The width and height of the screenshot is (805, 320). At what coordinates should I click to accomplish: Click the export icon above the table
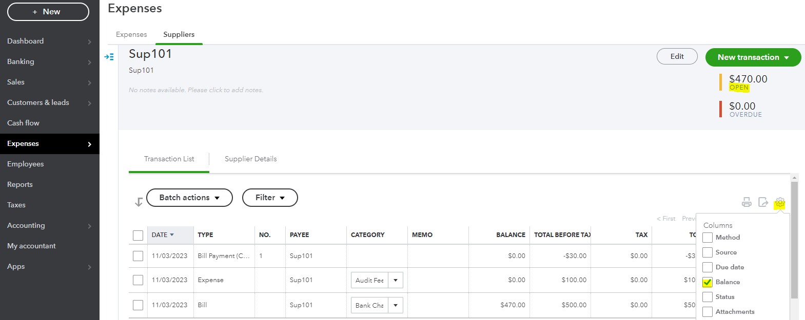[x=763, y=202]
